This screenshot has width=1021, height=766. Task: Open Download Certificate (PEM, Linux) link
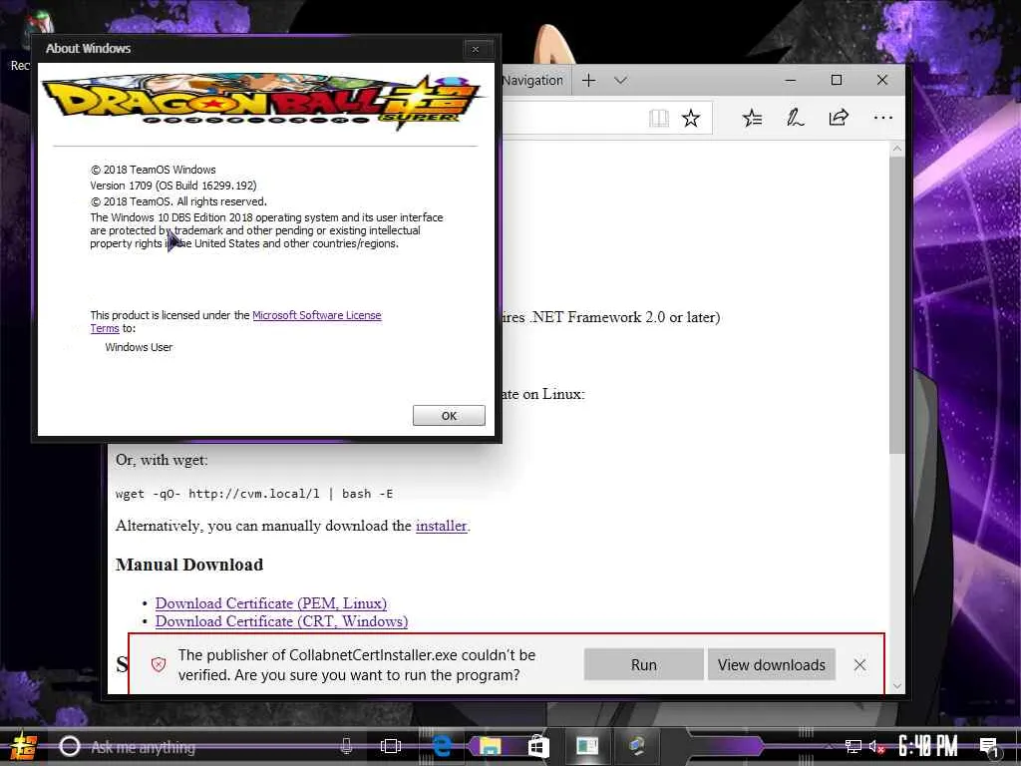point(271,603)
